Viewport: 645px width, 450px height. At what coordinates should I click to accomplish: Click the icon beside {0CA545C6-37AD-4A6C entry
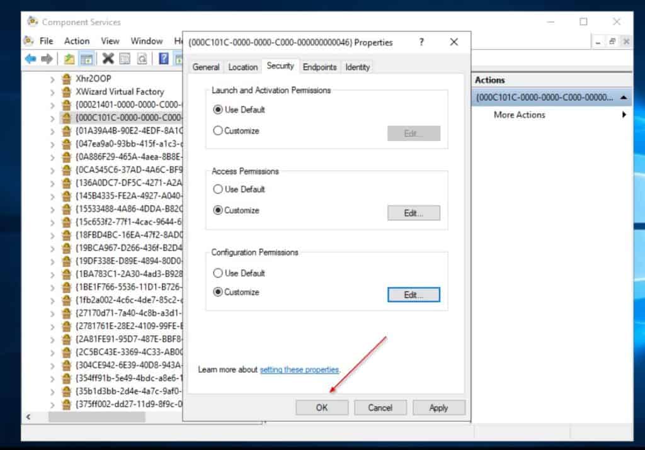coord(66,170)
